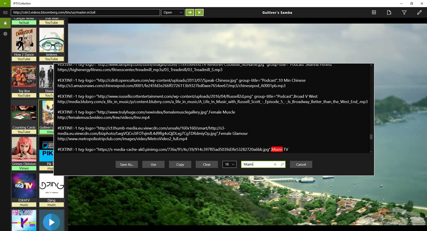Click the YouTube tag under Toy Box
The height and width of the screenshot is (231, 427).
(x=24, y=95)
